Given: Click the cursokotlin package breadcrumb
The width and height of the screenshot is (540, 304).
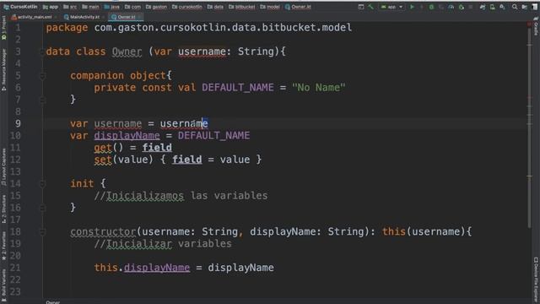Looking at the screenshot, I should tap(187, 7).
